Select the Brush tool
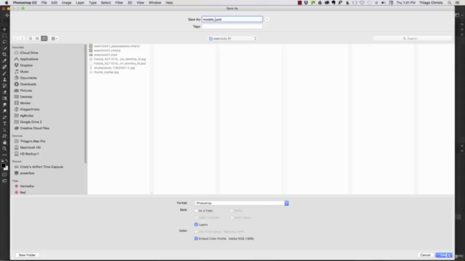Viewport: 465px width, 261px height. [4, 73]
